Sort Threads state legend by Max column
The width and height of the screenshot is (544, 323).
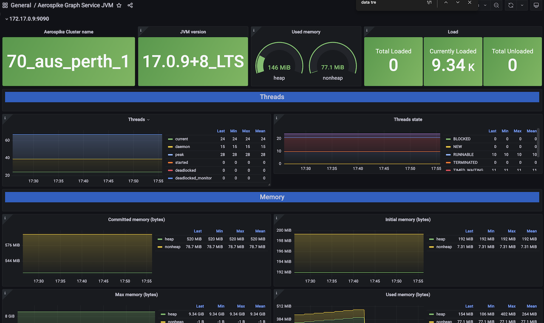[x=518, y=131]
